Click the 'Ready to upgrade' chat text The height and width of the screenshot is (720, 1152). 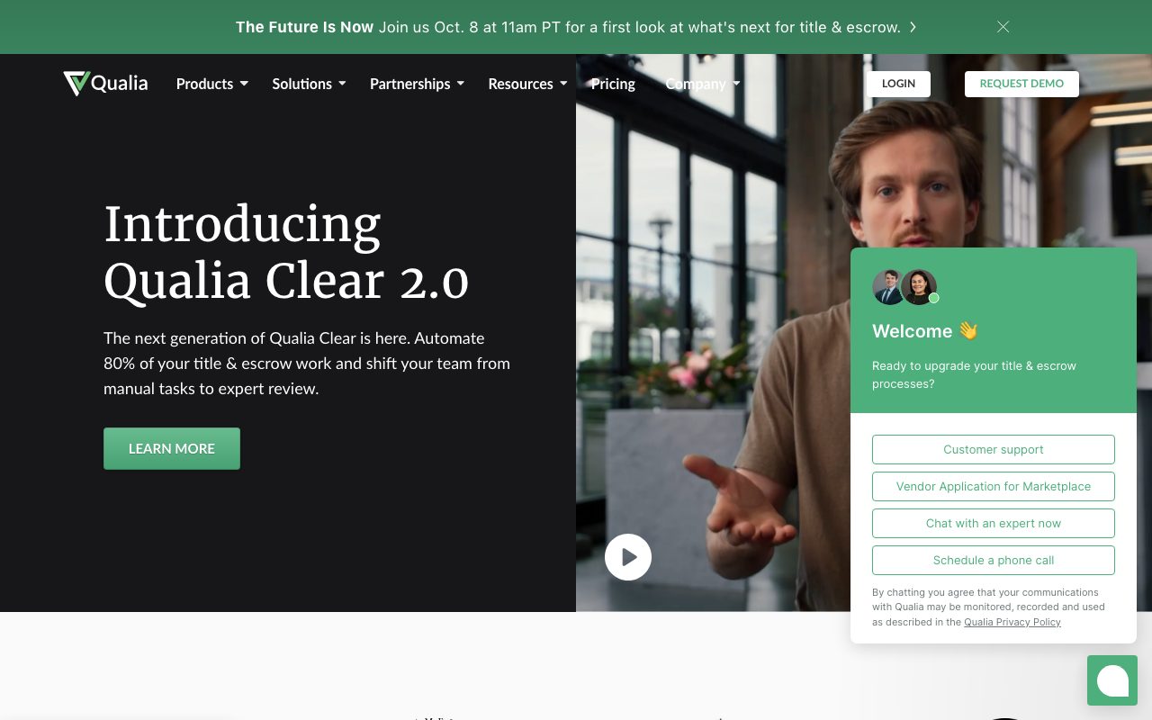pos(974,374)
